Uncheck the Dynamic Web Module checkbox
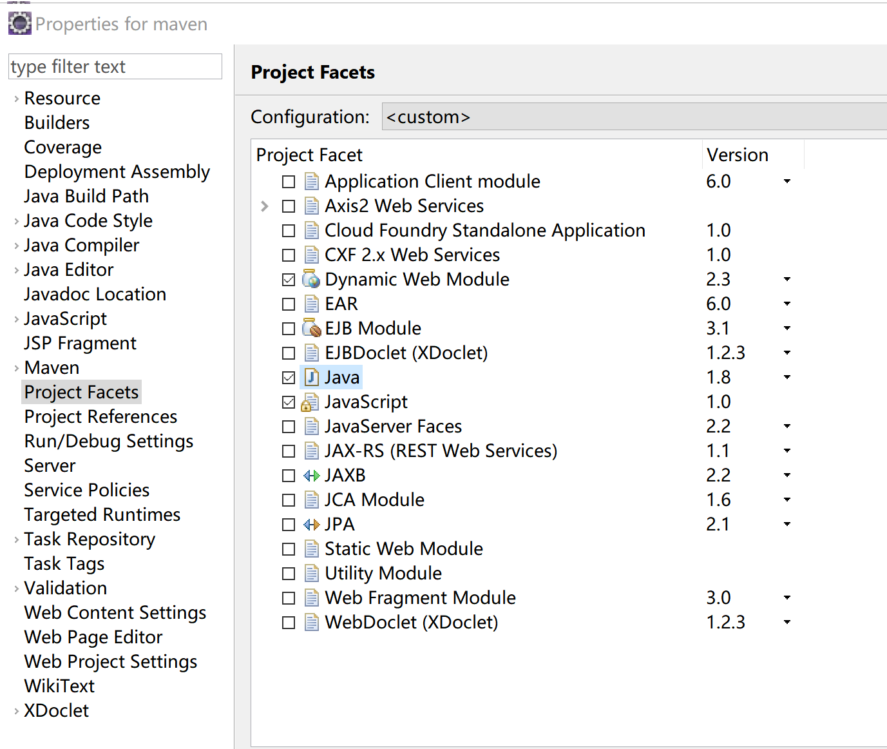 coord(289,280)
